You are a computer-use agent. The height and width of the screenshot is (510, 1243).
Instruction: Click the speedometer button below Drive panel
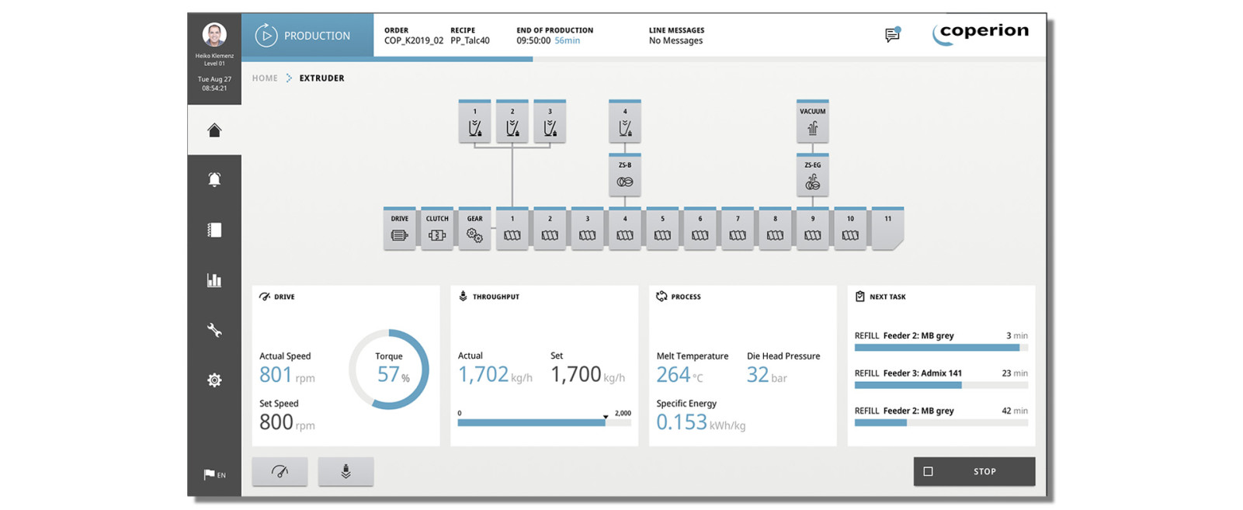[x=280, y=471]
